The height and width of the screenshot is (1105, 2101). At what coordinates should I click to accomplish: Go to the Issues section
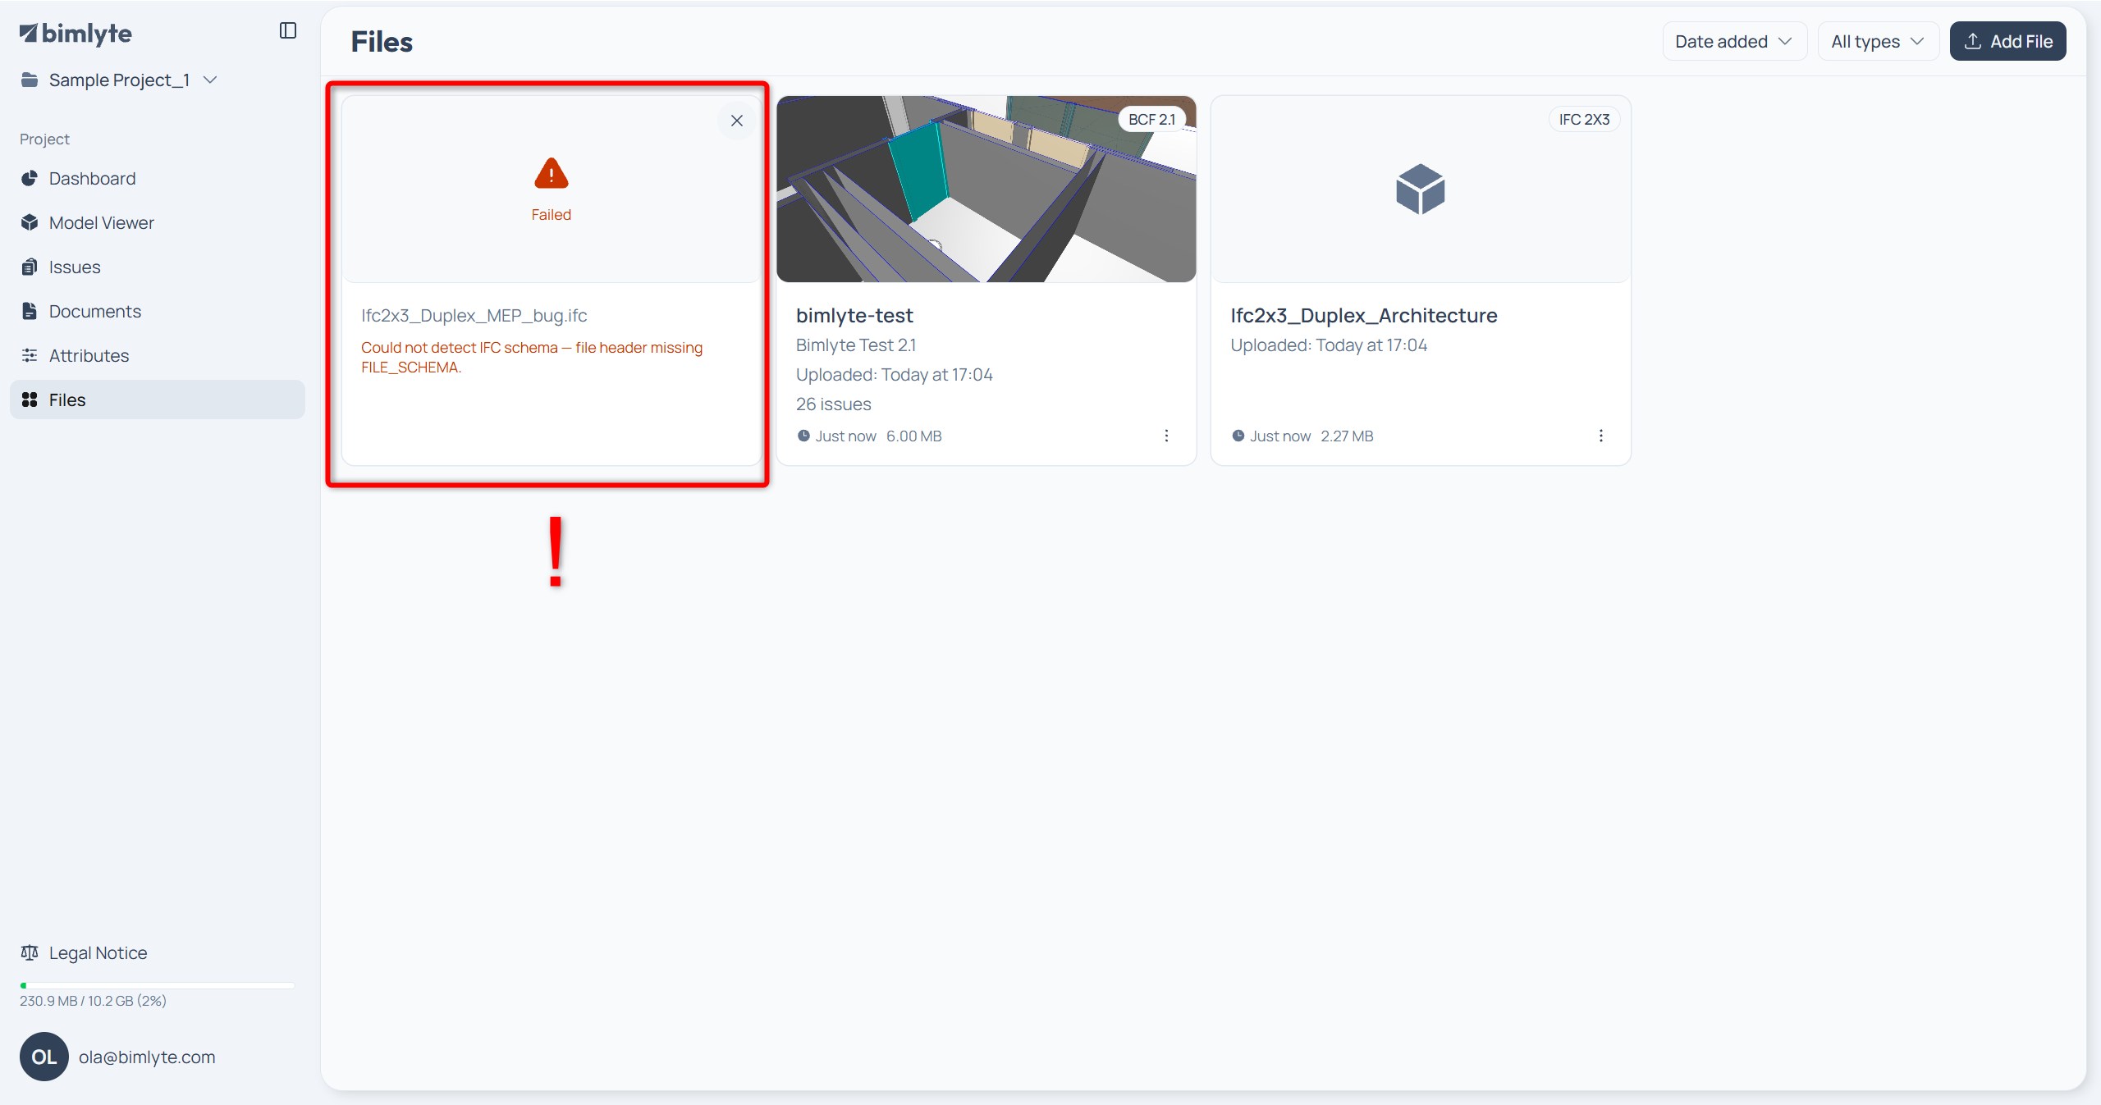(158, 267)
